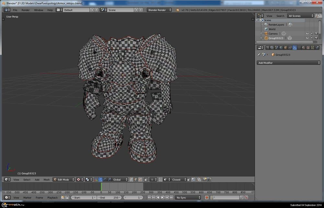The width and height of the screenshot is (324, 208).
Task: Open the 3D view Select menu
Action: pos(27,180)
